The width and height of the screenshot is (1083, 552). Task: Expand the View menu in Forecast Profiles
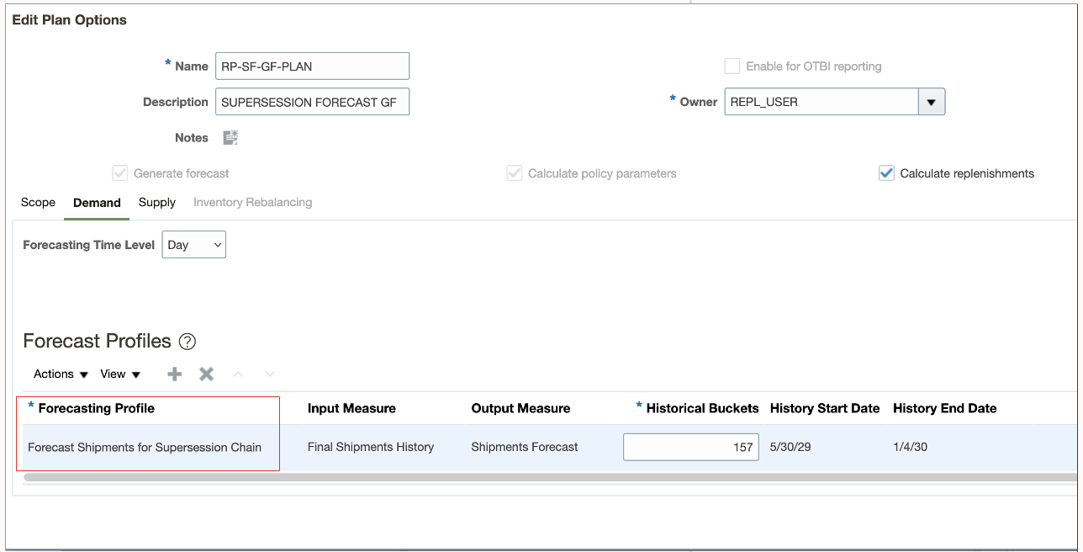point(120,374)
